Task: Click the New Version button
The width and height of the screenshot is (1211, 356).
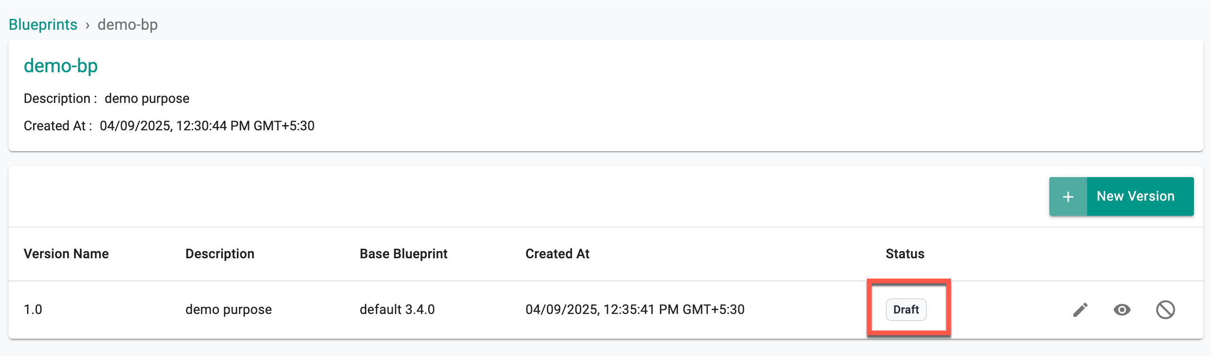Action: coord(1122,196)
